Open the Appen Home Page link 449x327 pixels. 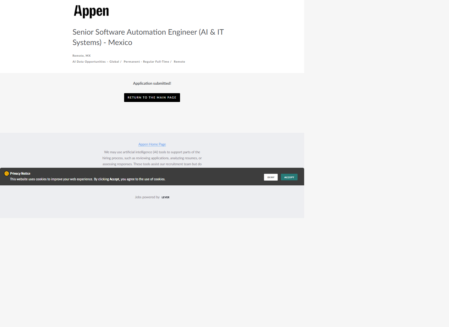click(x=152, y=144)
